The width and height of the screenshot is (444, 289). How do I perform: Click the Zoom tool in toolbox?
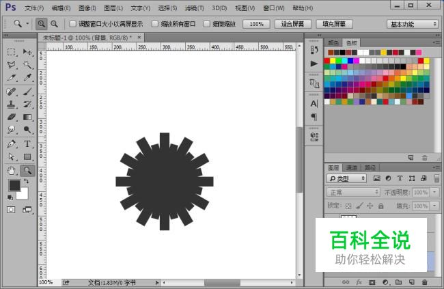[x=27, y=171]
